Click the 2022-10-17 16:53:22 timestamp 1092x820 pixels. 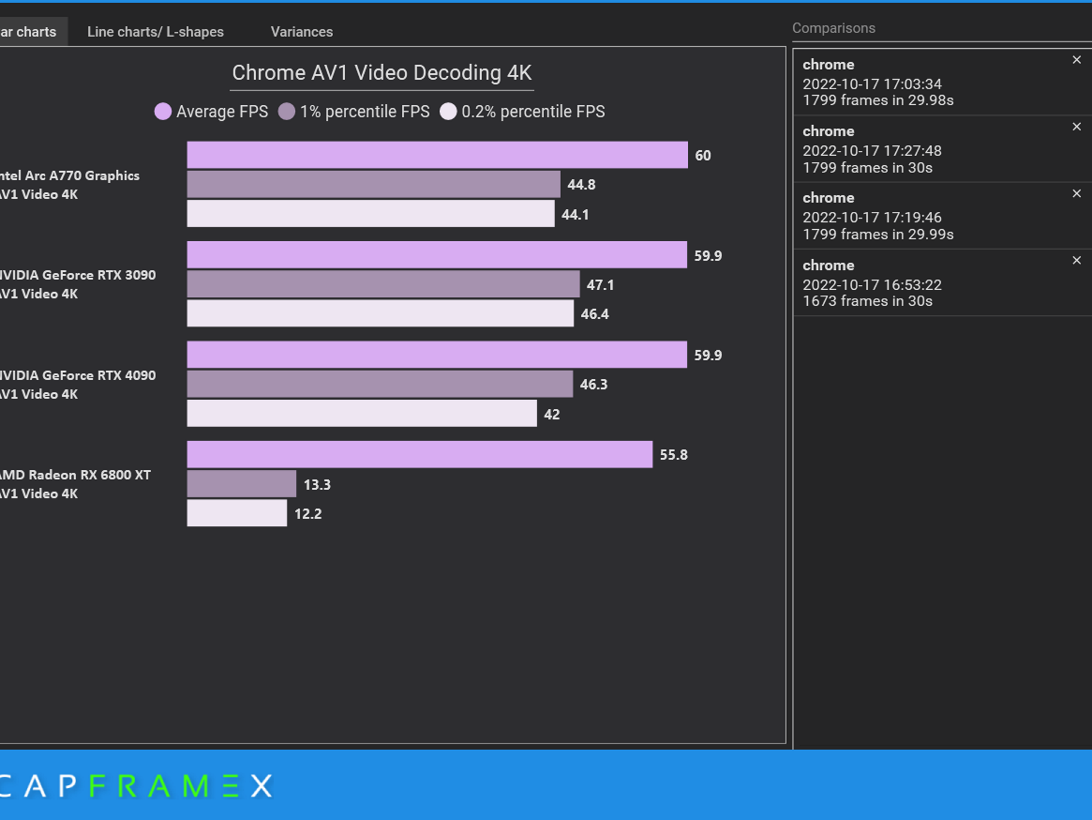click(872, 285)
